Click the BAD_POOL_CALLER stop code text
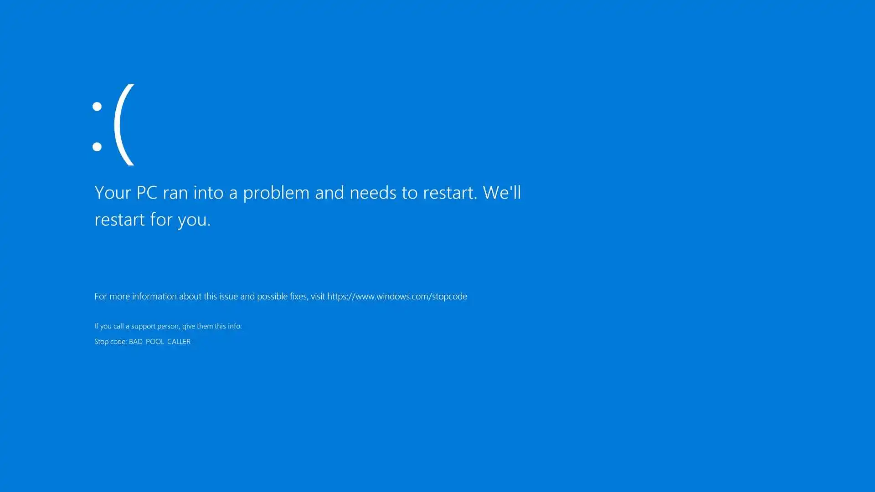 point(160,342)
